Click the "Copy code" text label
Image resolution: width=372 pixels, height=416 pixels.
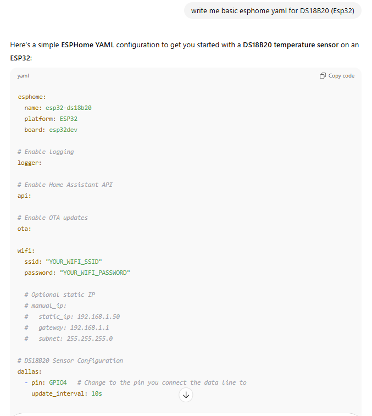[x=341, y=76]
